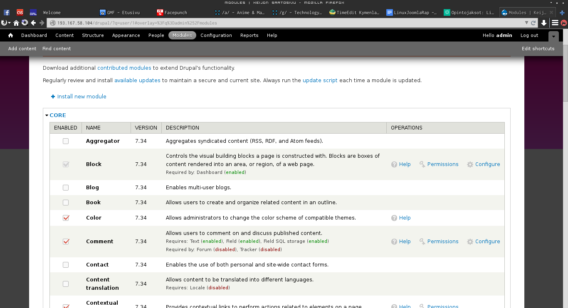Open Dashboard in admin menu
Image resolution: width=568 pixels, height=308 pixels.
coord(34,35)
